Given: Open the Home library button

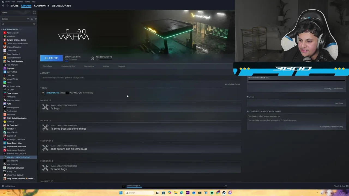Looking at the screenshot, I should (16, 13).
